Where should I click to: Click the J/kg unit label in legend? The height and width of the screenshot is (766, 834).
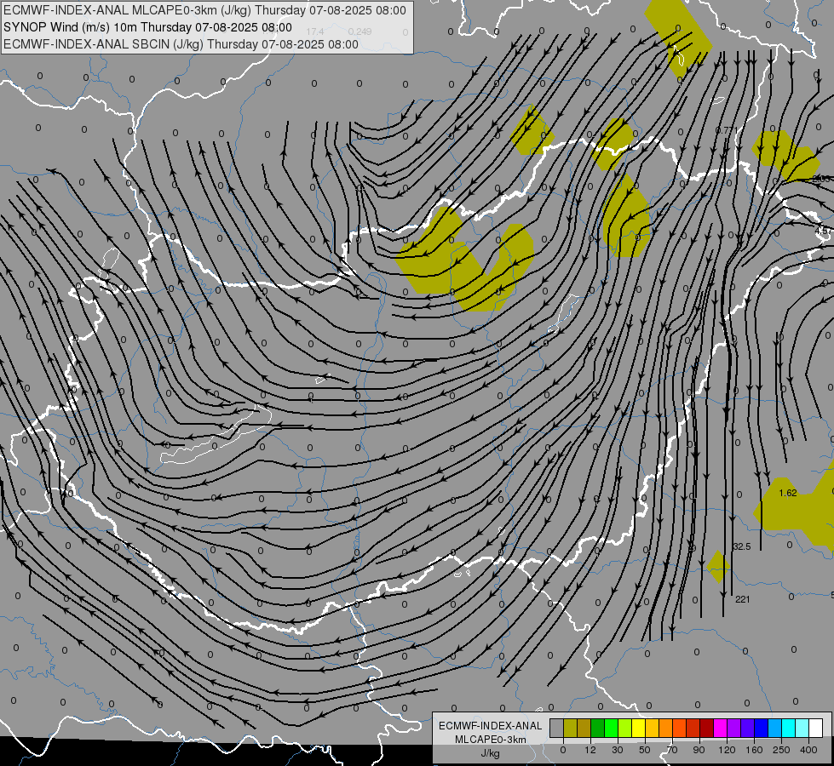(491, 753)
